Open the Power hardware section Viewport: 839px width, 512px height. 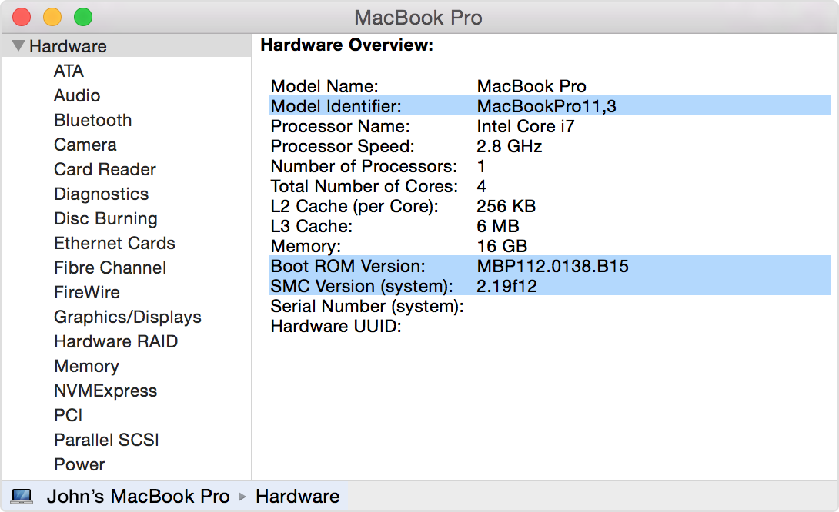point(78,464)
